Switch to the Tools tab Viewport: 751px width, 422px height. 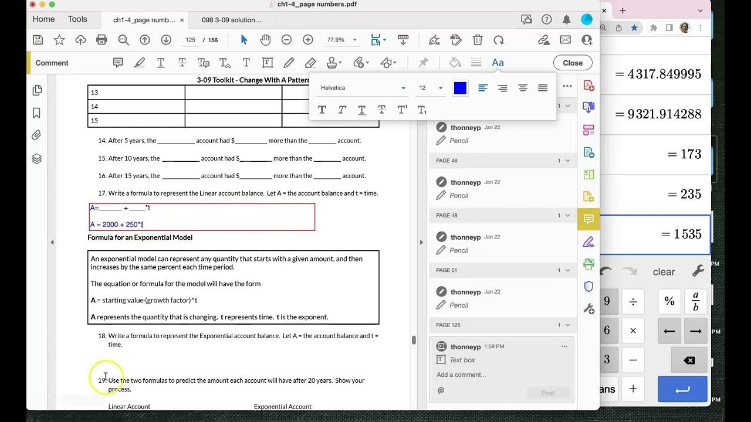77,19
